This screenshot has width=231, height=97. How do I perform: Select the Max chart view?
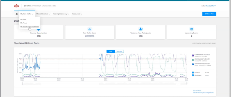coord(111,51)
